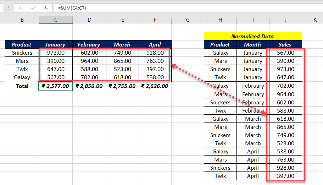Image resolution: width=323 pixels, height=185 pixels.
Task: Click the Sales value 973.00 in column J
Action: click(285, 69)
